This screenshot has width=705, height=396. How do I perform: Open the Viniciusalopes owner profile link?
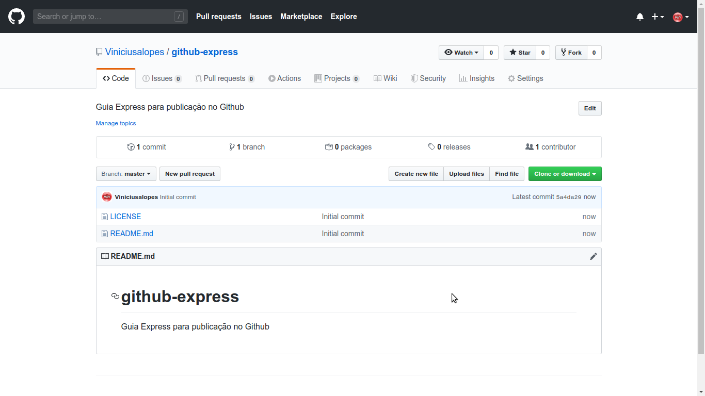(135, 52)
